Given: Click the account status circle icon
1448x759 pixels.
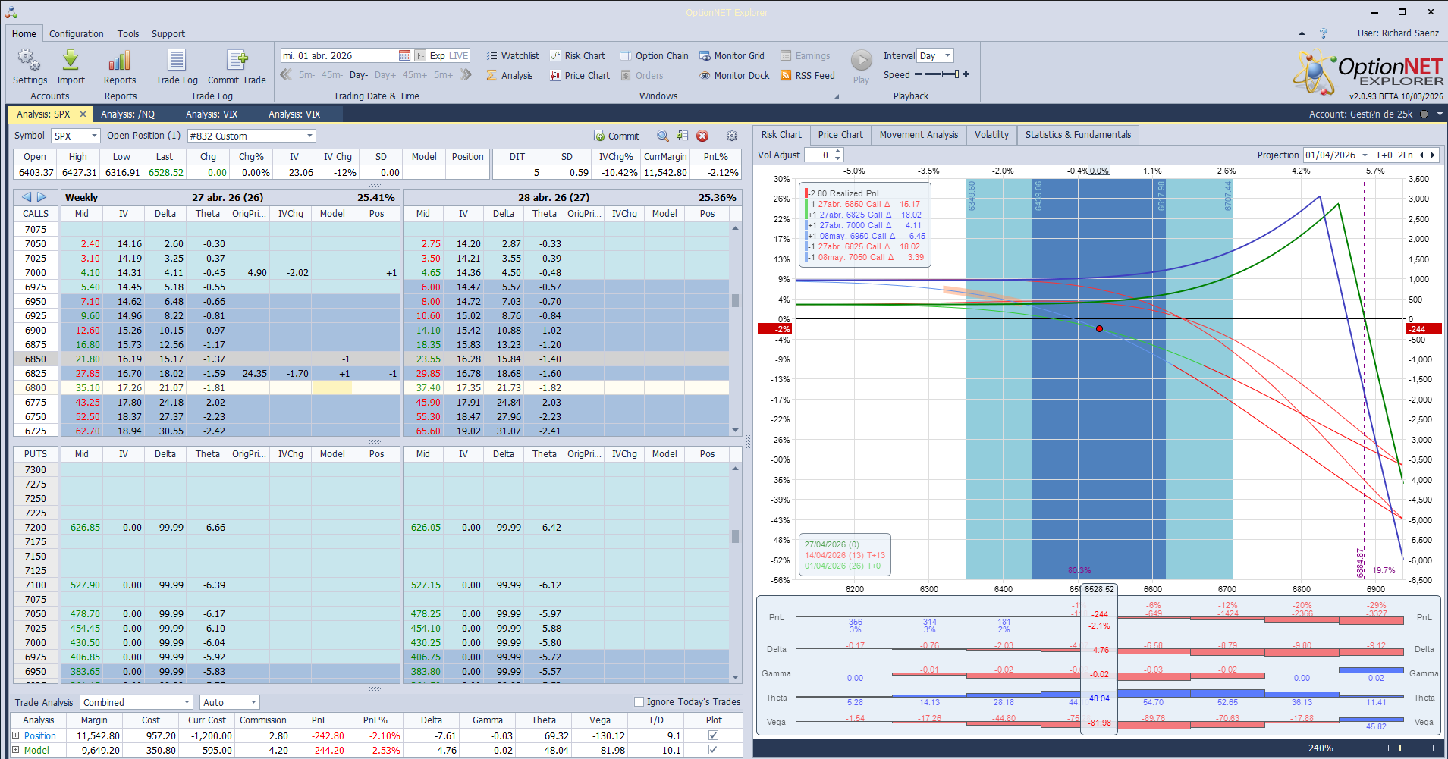Looking at the screenshot, I should point(1424,114).
